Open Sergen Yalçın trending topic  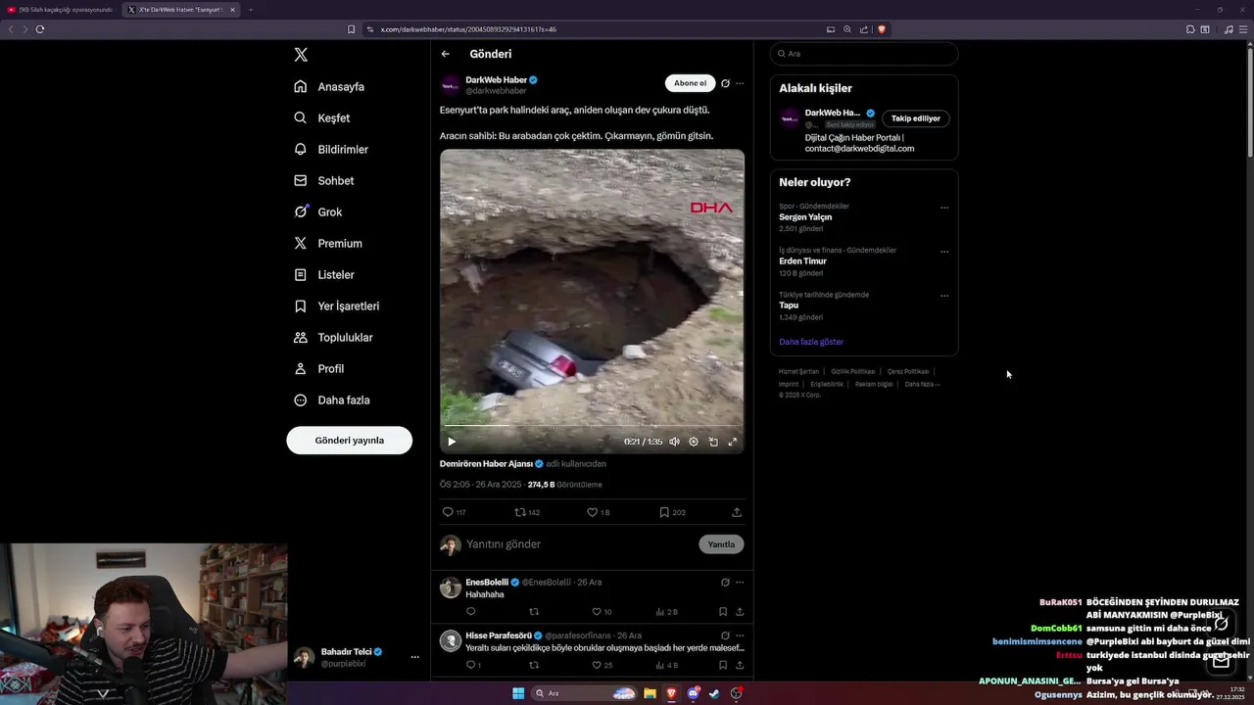click(x=805, y=217)
